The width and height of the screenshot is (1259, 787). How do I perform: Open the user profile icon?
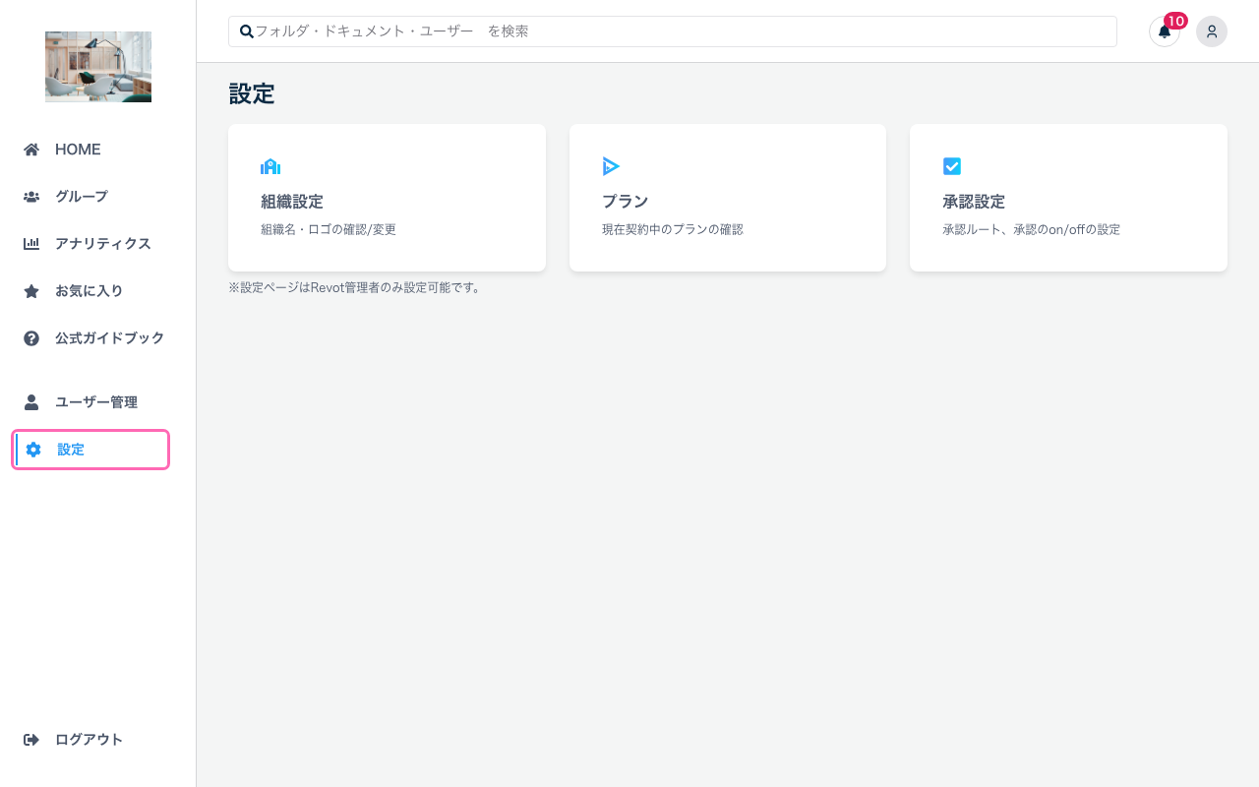coord(1211,31)
